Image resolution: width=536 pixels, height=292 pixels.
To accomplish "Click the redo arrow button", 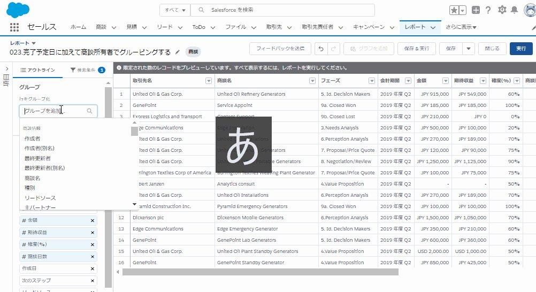I will coord(333,49).
